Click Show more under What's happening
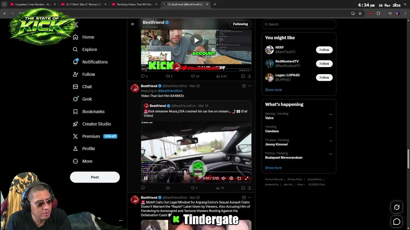Image resolution: width=410 pixels, height=230 pixels. click(274, 168)
